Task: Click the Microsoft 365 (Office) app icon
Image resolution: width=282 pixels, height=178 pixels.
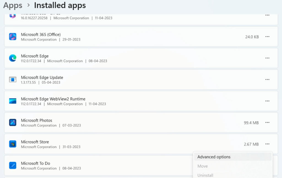Action: 13,37
